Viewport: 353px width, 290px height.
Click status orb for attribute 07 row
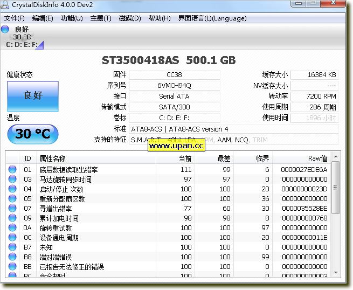point(12,208)
